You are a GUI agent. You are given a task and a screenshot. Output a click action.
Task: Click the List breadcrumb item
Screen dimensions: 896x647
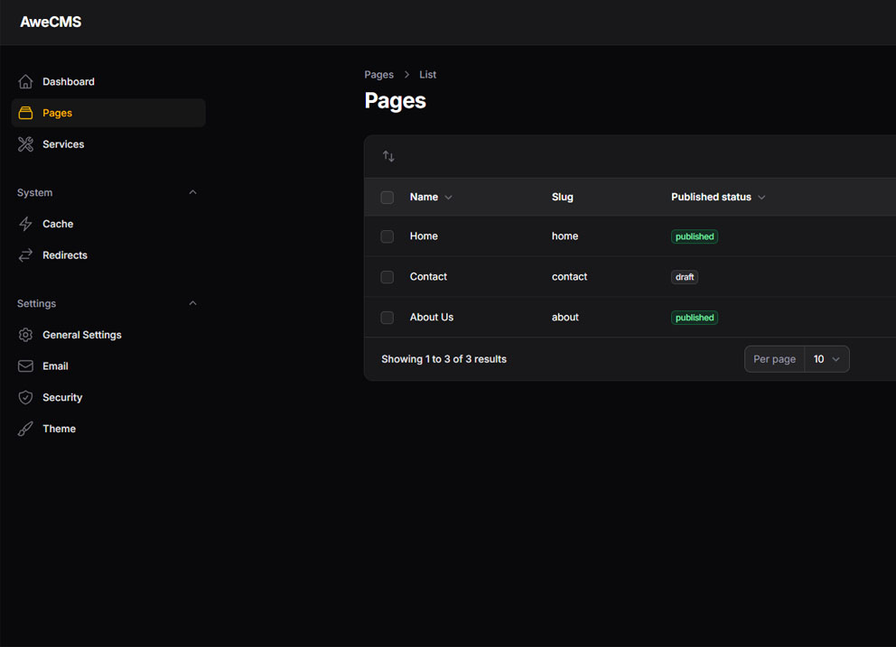coord(427,75)
